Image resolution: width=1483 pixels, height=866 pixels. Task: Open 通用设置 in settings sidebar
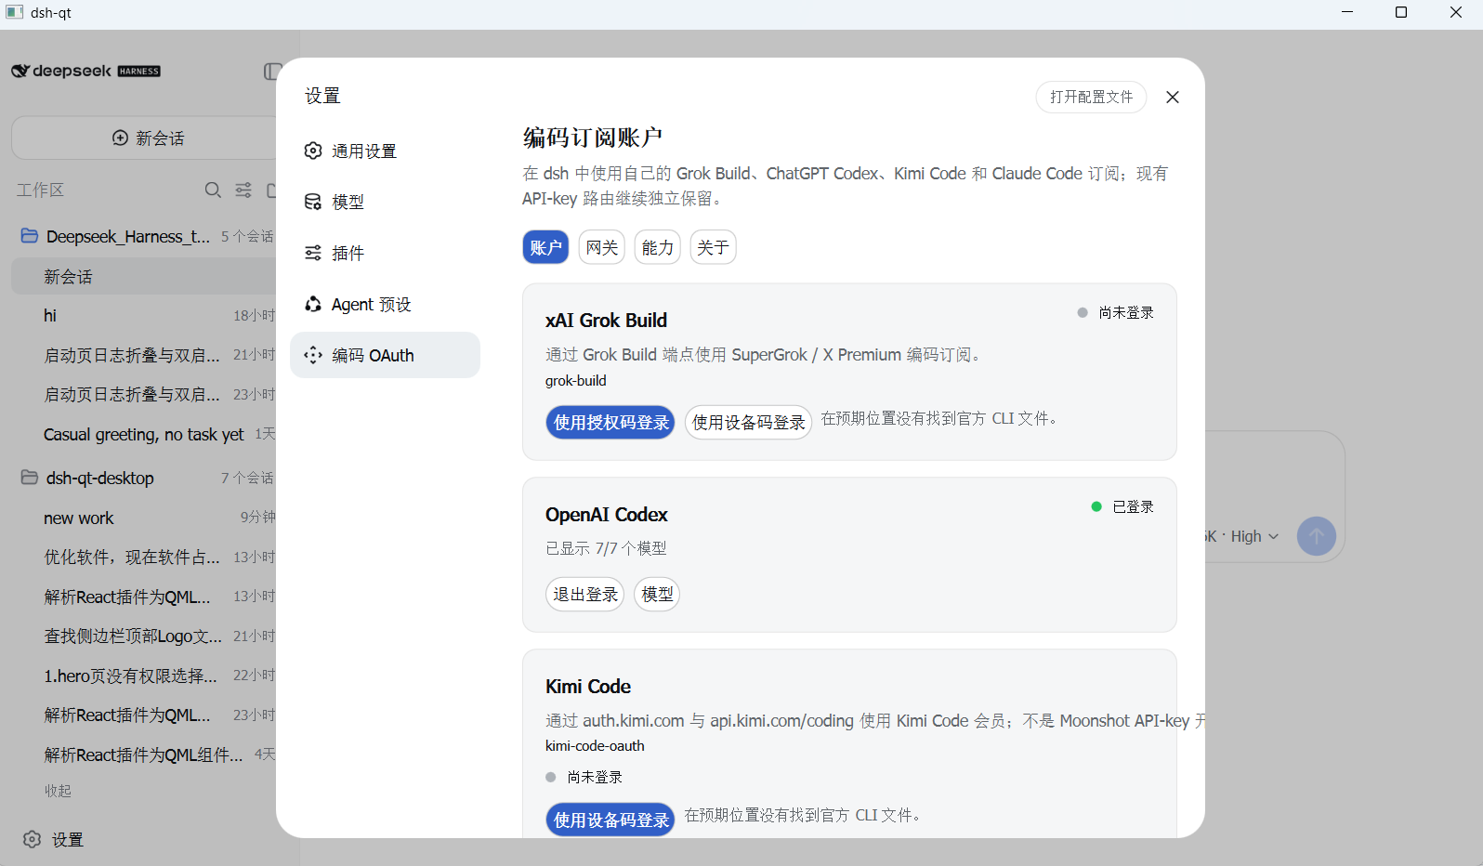point(385,151)
